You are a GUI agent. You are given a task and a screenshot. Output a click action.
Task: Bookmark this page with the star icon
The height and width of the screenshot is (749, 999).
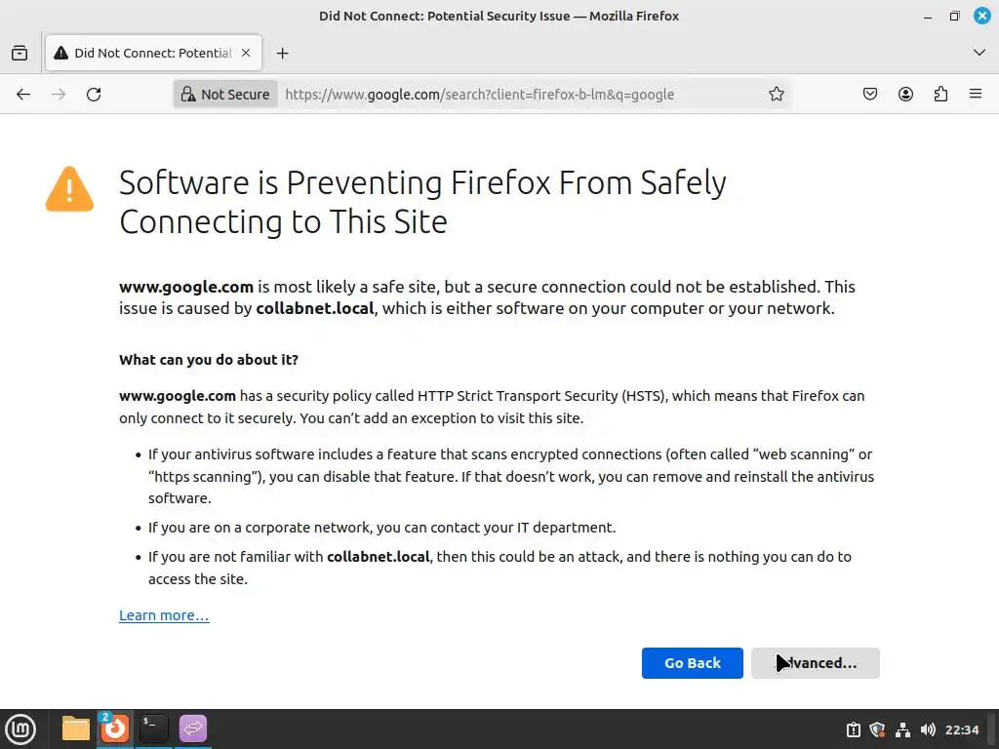[777, 95]
